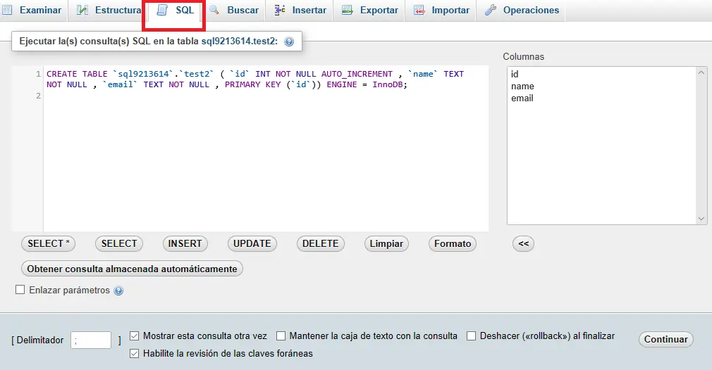Image resolution: width=712 pixels, height=370 pixels.
Task: Click line number 2 in the editor
Action: coord(38,96)
